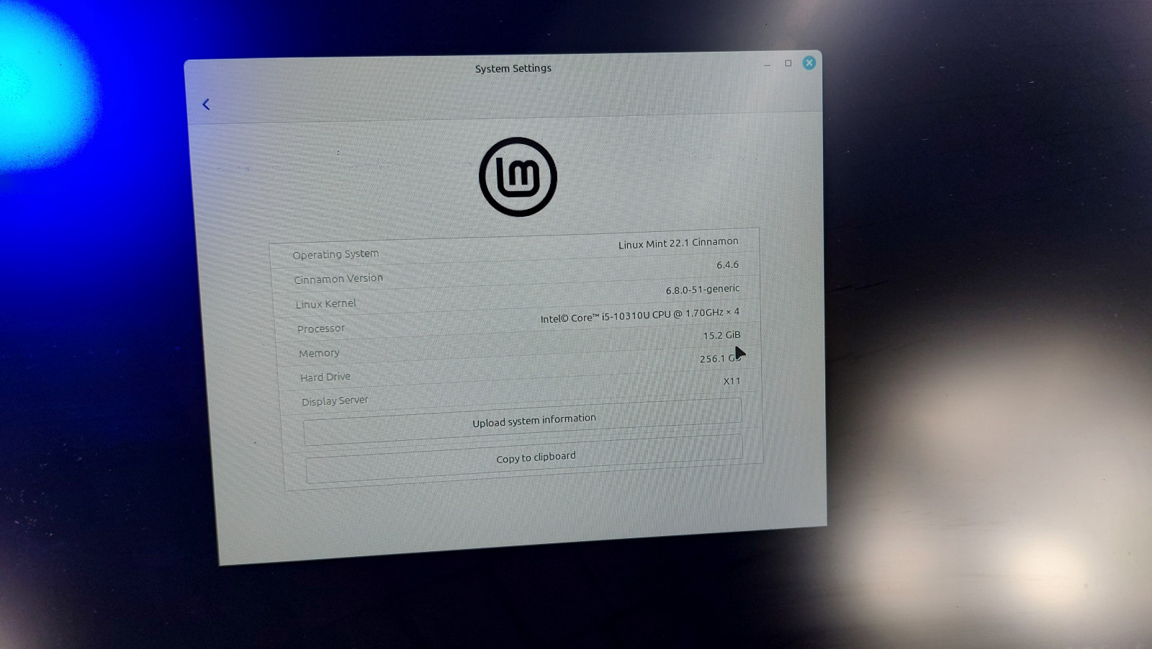
Task: Select the Memory label
Action: (x=319, y=353)
